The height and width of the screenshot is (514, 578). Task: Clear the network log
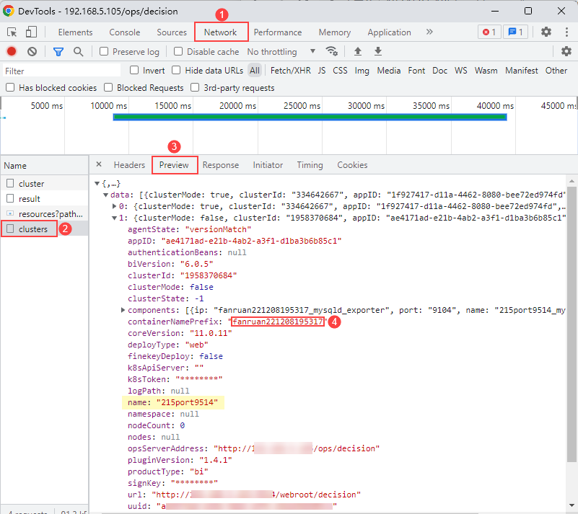[x=32, y=52]
